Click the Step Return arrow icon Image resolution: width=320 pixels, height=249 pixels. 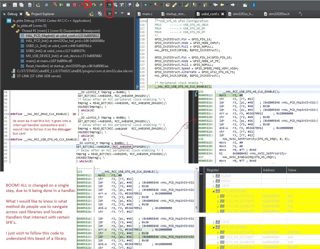coord(100,5)
